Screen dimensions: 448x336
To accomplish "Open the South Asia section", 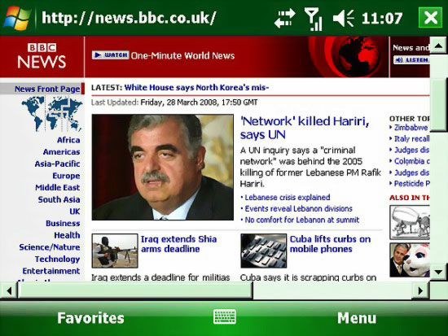I will pyautogui.click(x=59, y=199).
